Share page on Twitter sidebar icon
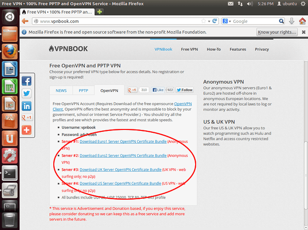 coord(27,93)
